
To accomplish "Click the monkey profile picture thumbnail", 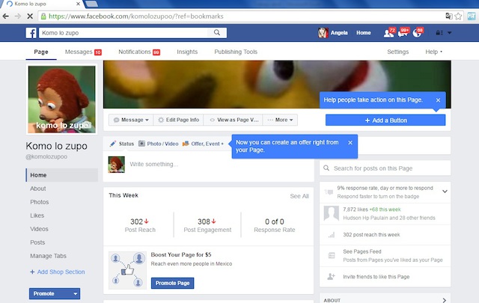I will 117,165.
